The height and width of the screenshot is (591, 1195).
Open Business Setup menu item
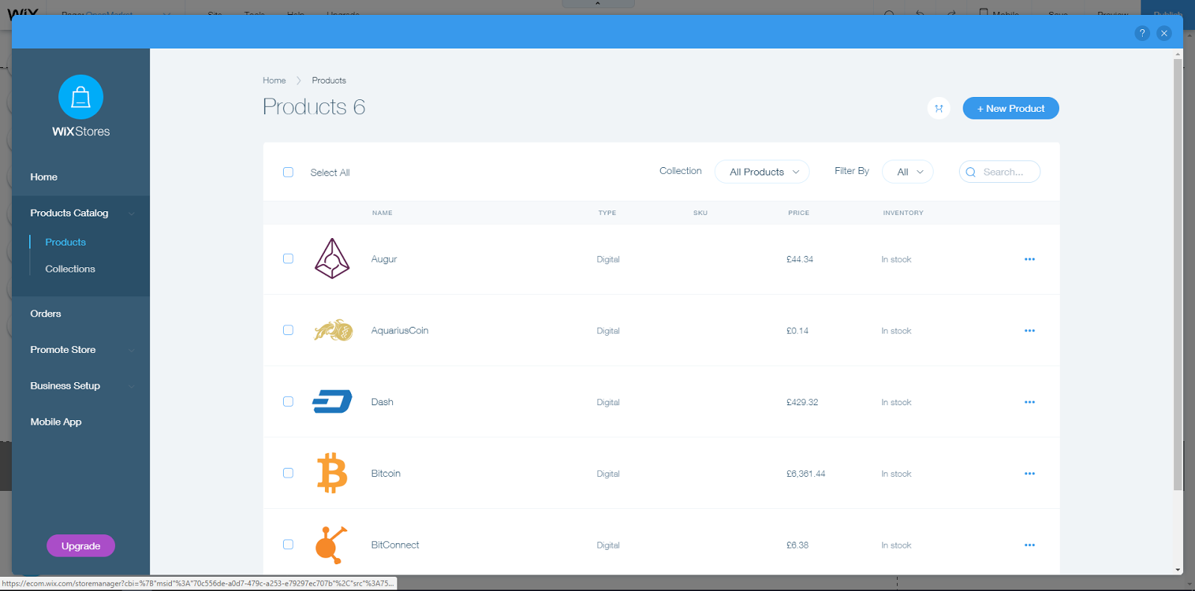point(65,386)
